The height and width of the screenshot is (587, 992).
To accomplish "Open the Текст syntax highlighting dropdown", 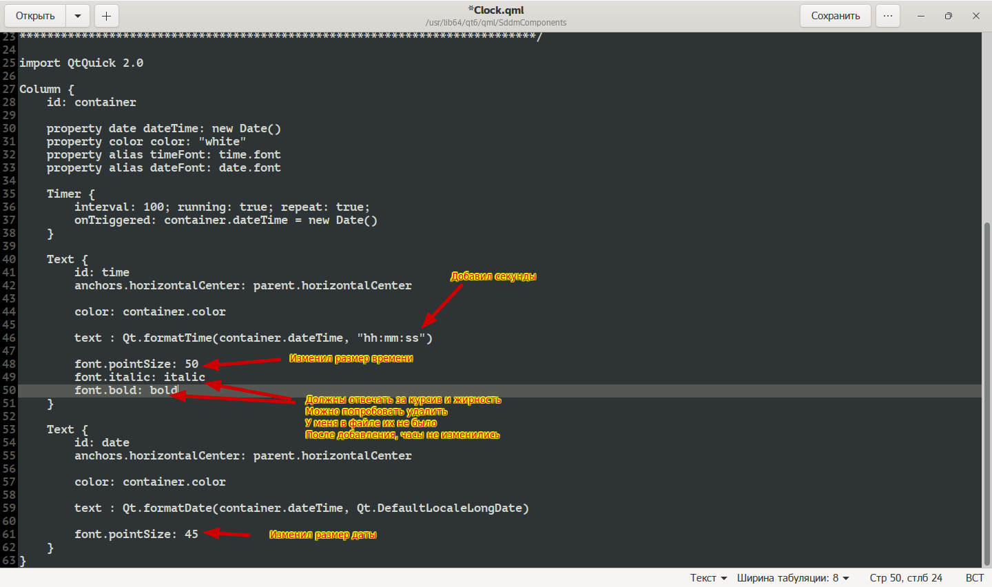I will pos(708,578).
